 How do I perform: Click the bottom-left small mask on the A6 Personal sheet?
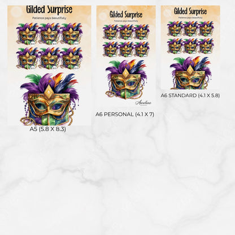(x=111, y=49)
